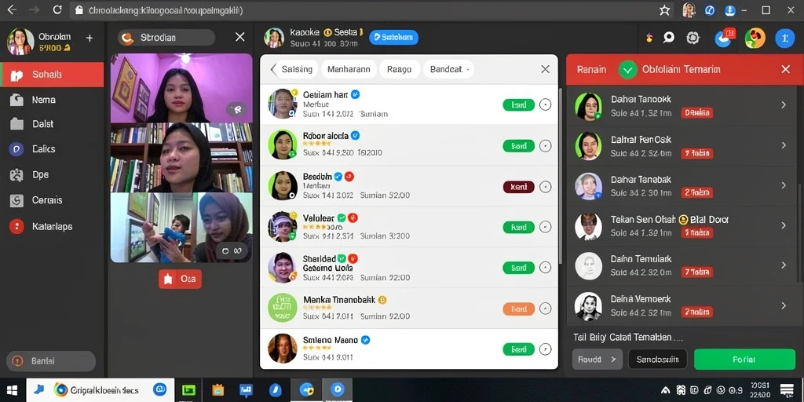Viewport: 804px width, 402px height.
Task: Click the search magnifier icon in top bar
Action: tap(668, 38)
